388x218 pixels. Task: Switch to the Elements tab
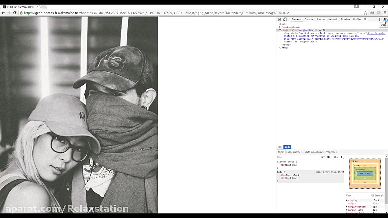(x=296, y=19)
